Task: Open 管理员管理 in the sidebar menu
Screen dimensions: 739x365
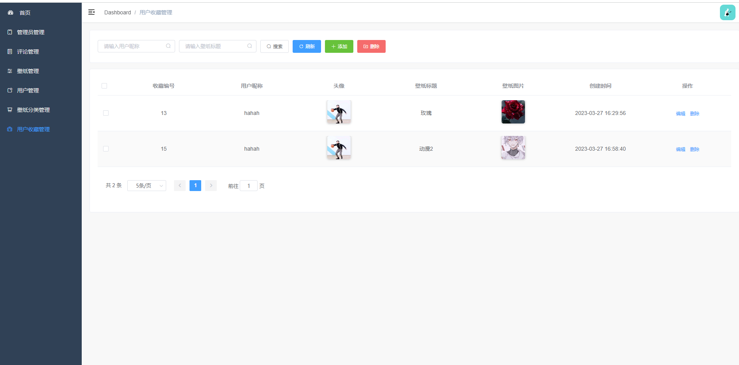Action: pos(31,32)
